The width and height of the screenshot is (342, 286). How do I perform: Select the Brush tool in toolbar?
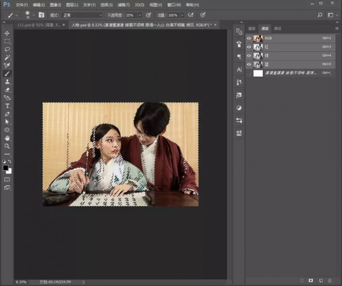[x=7, y=74]
